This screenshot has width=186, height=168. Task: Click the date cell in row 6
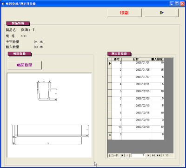pos(136,100)
